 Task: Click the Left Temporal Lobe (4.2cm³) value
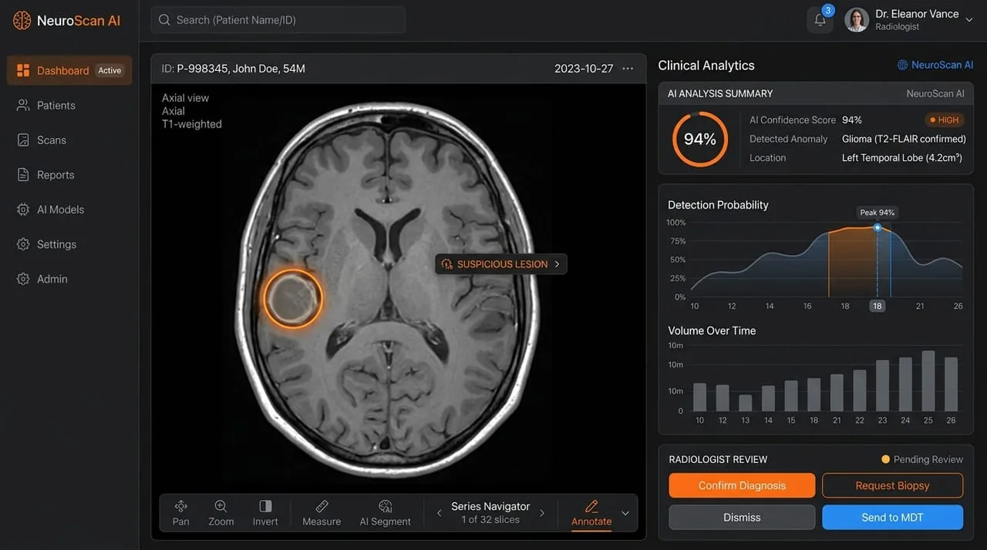[902, 158]
